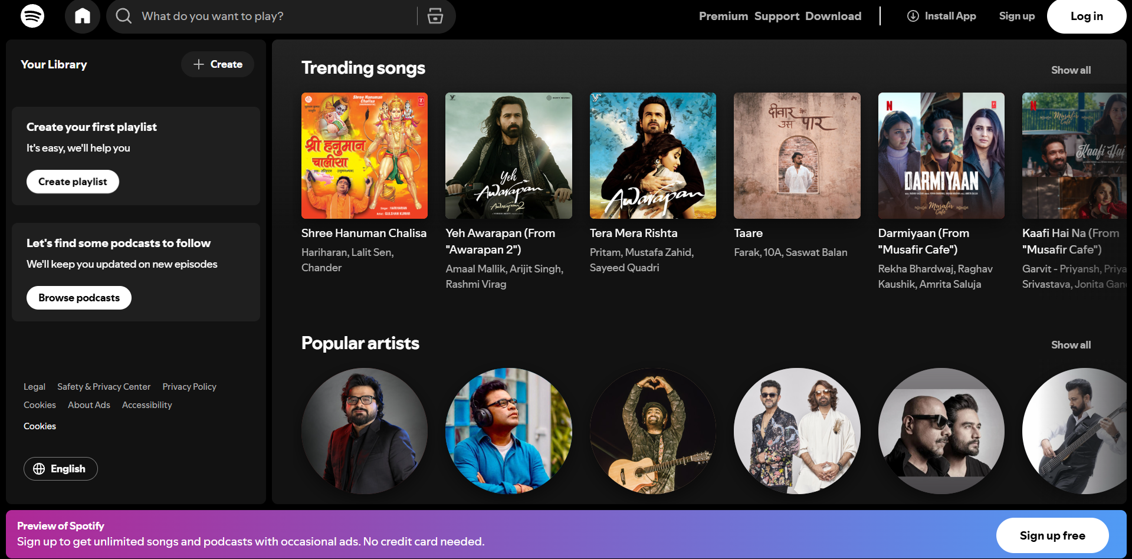
Task: Open Darmiyaan album cover
Action: 941,156
